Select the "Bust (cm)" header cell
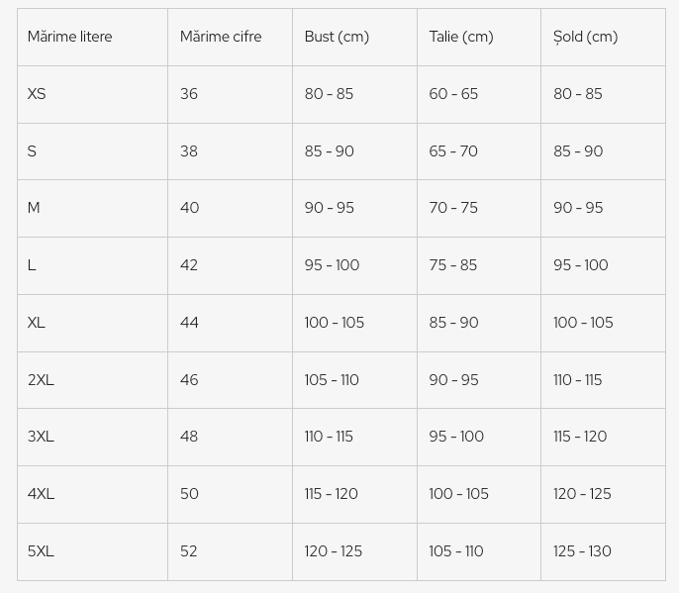This screenshot has width=679, height=593. coord(337,37)
